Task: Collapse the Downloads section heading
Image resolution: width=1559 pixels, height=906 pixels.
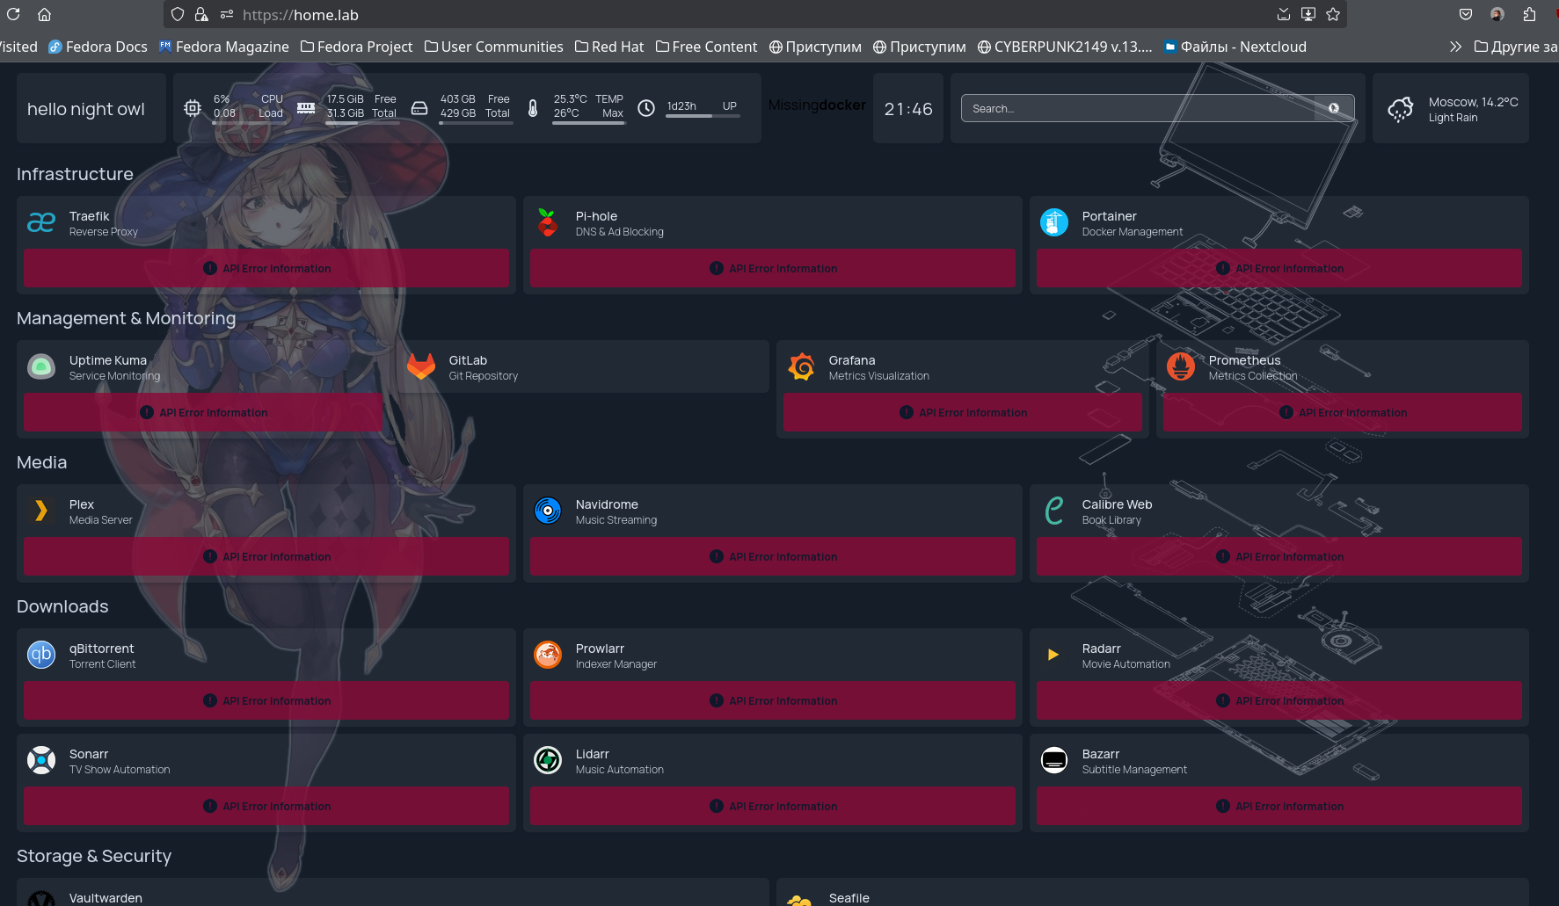Action: pyautogui.click(x=62, y=606)
